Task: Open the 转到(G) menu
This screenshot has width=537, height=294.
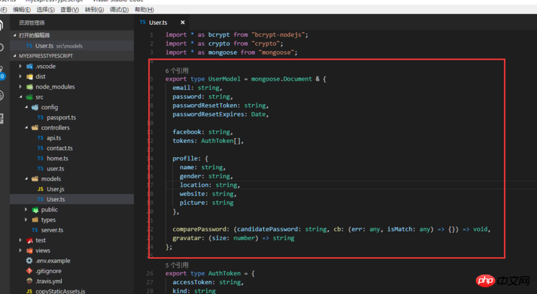Action: pyautogui.click(x=94, y=9)
